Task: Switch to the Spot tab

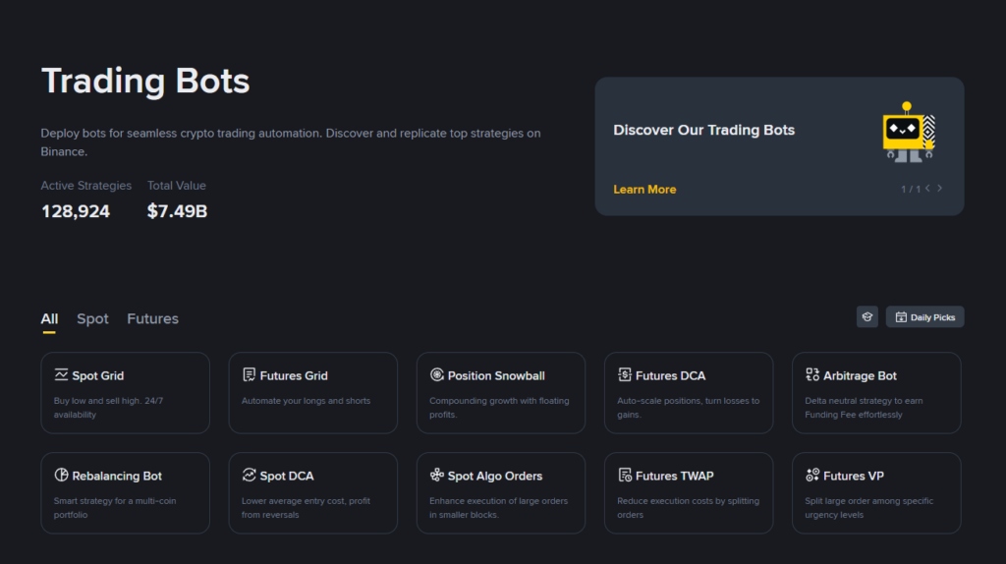Action: [x=92, y=319]
